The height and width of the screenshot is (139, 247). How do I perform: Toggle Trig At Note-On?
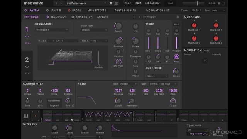198,134
